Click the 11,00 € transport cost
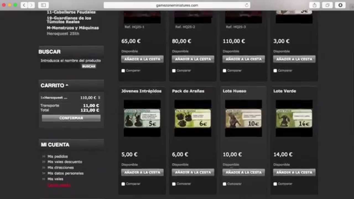The height and width of the screenshot is (199, 354). [x=91, y=106]
